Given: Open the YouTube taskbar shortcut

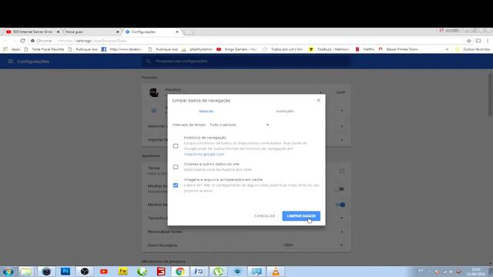Looking at the screenshot, I should [104, 272].
